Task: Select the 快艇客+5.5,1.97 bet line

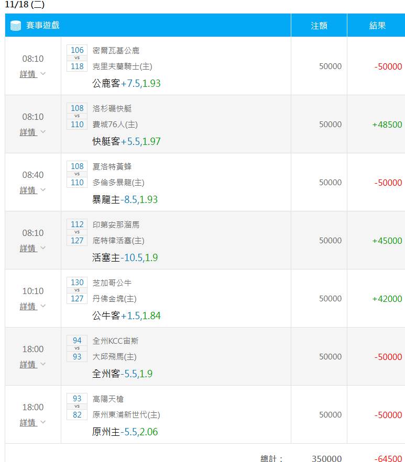Action: (126, 141)
